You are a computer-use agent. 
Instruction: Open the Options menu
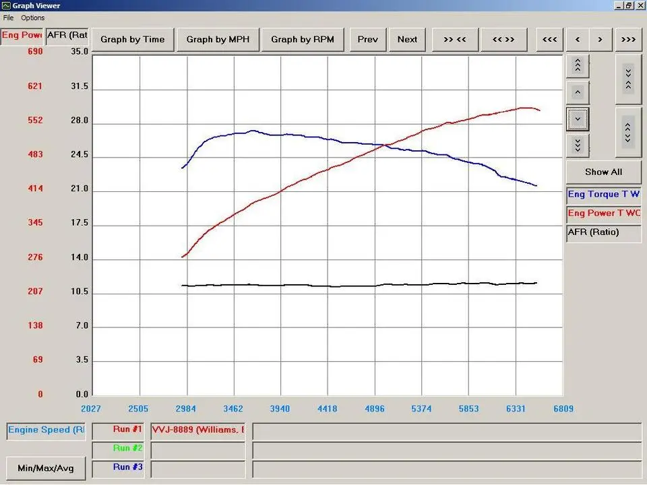pyautogui.click(x=32, y=18)
